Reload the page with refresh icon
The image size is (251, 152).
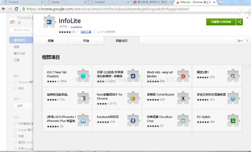[16, 9]
